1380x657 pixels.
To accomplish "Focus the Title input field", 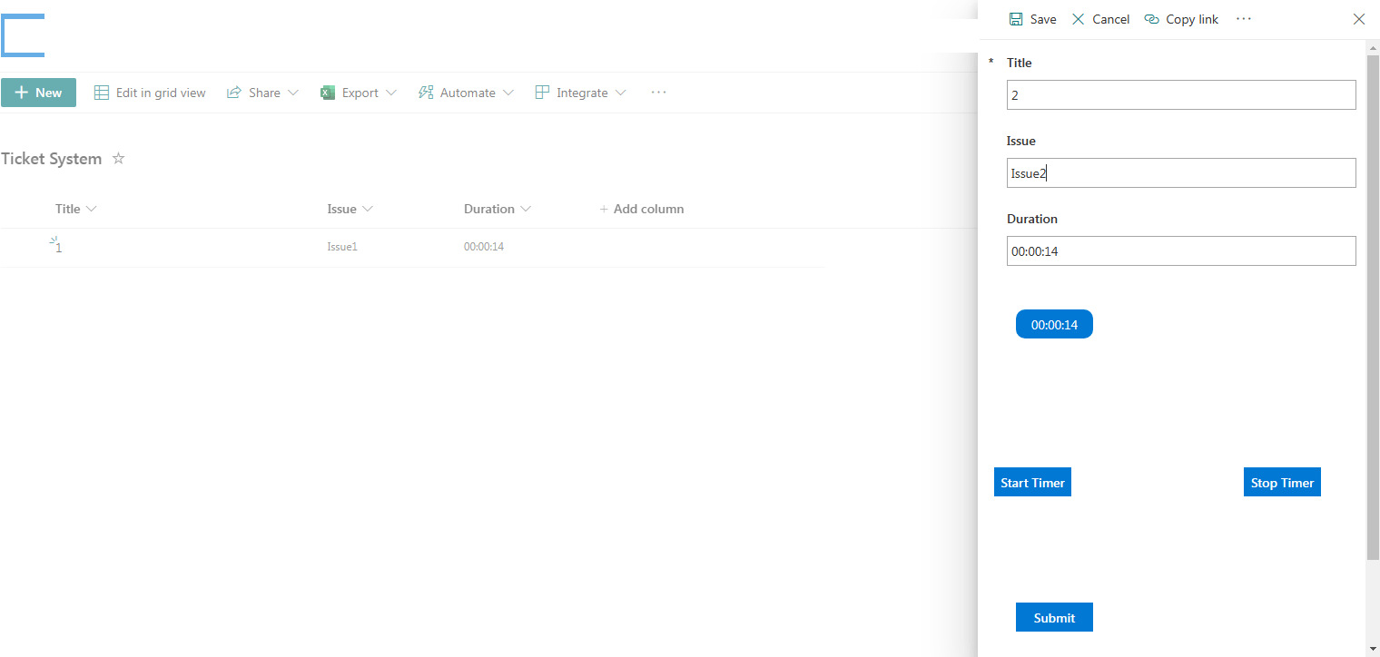I will click(1181, 94).
